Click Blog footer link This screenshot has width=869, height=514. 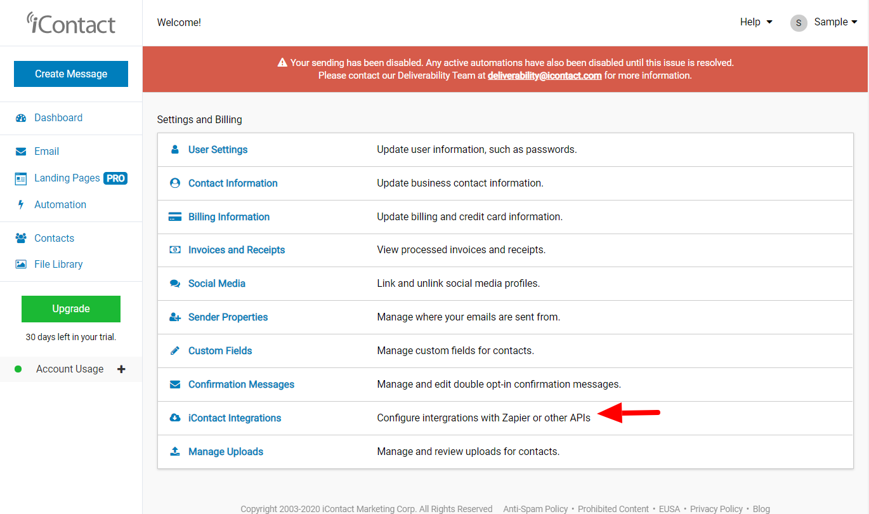[761, 509]
